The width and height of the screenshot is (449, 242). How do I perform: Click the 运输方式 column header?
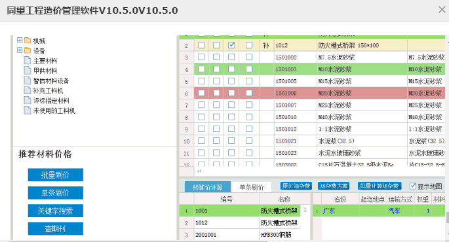[x=400, y=199]
